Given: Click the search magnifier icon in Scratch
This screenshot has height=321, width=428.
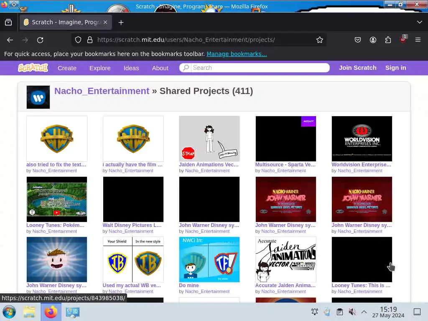Looking at the screenshot, I should coord(186,68).
